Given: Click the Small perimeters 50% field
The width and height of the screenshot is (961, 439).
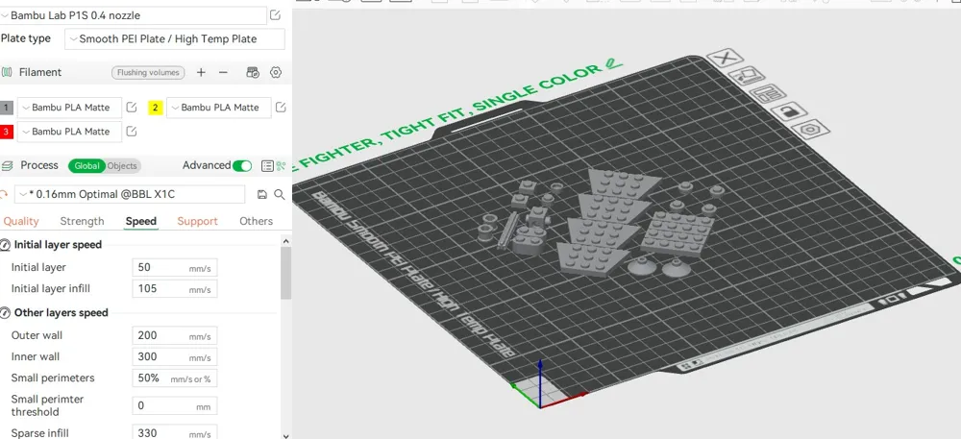Looking at the screenshot, I should click(x=175, y=378).
